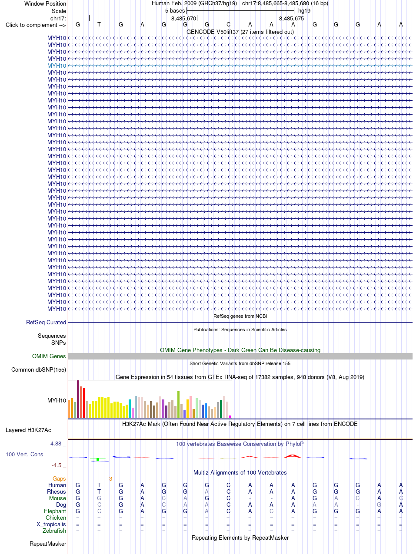Click the short magenta GTEx bar at the end

tap(230, 417)
